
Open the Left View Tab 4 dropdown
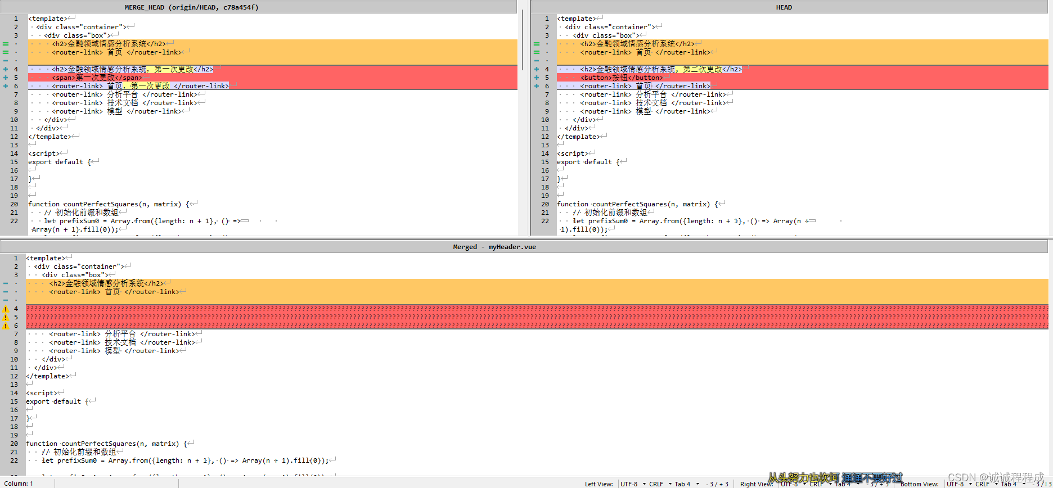point(687,484)
